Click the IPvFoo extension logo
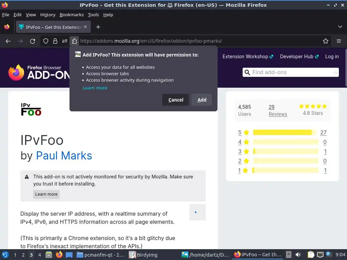The width and height of the screenshot is (347, 260). (31, 109)
